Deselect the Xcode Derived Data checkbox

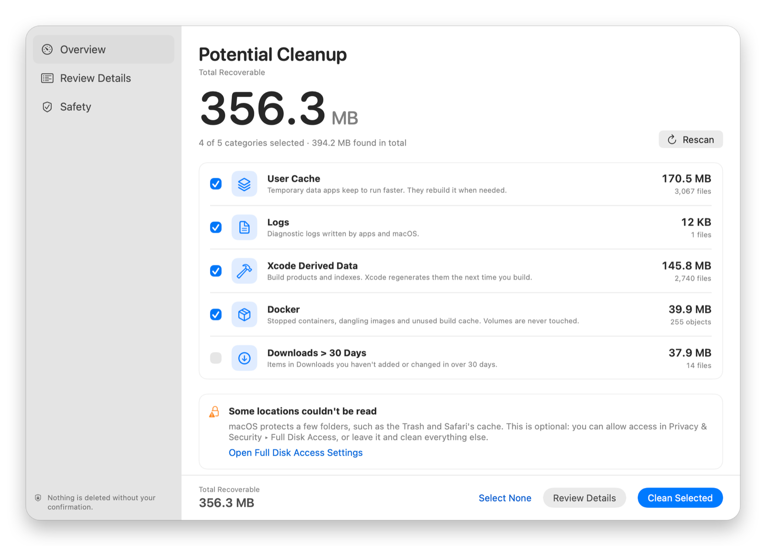(x=216, y=271)
